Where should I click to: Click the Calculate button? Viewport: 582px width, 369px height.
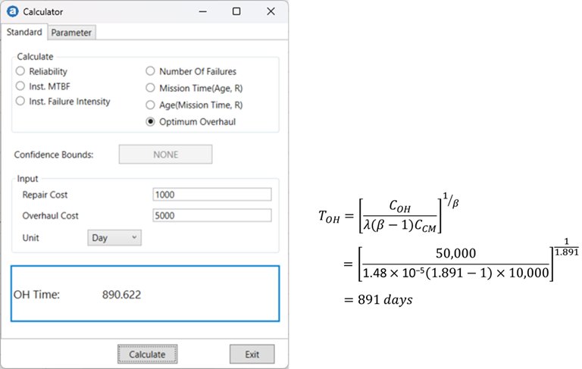tap(147, 354)
